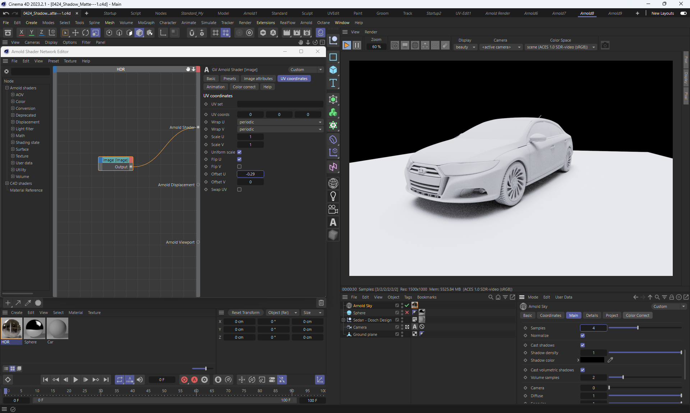Click the light bulb icon in side palette

click(333, 196)
